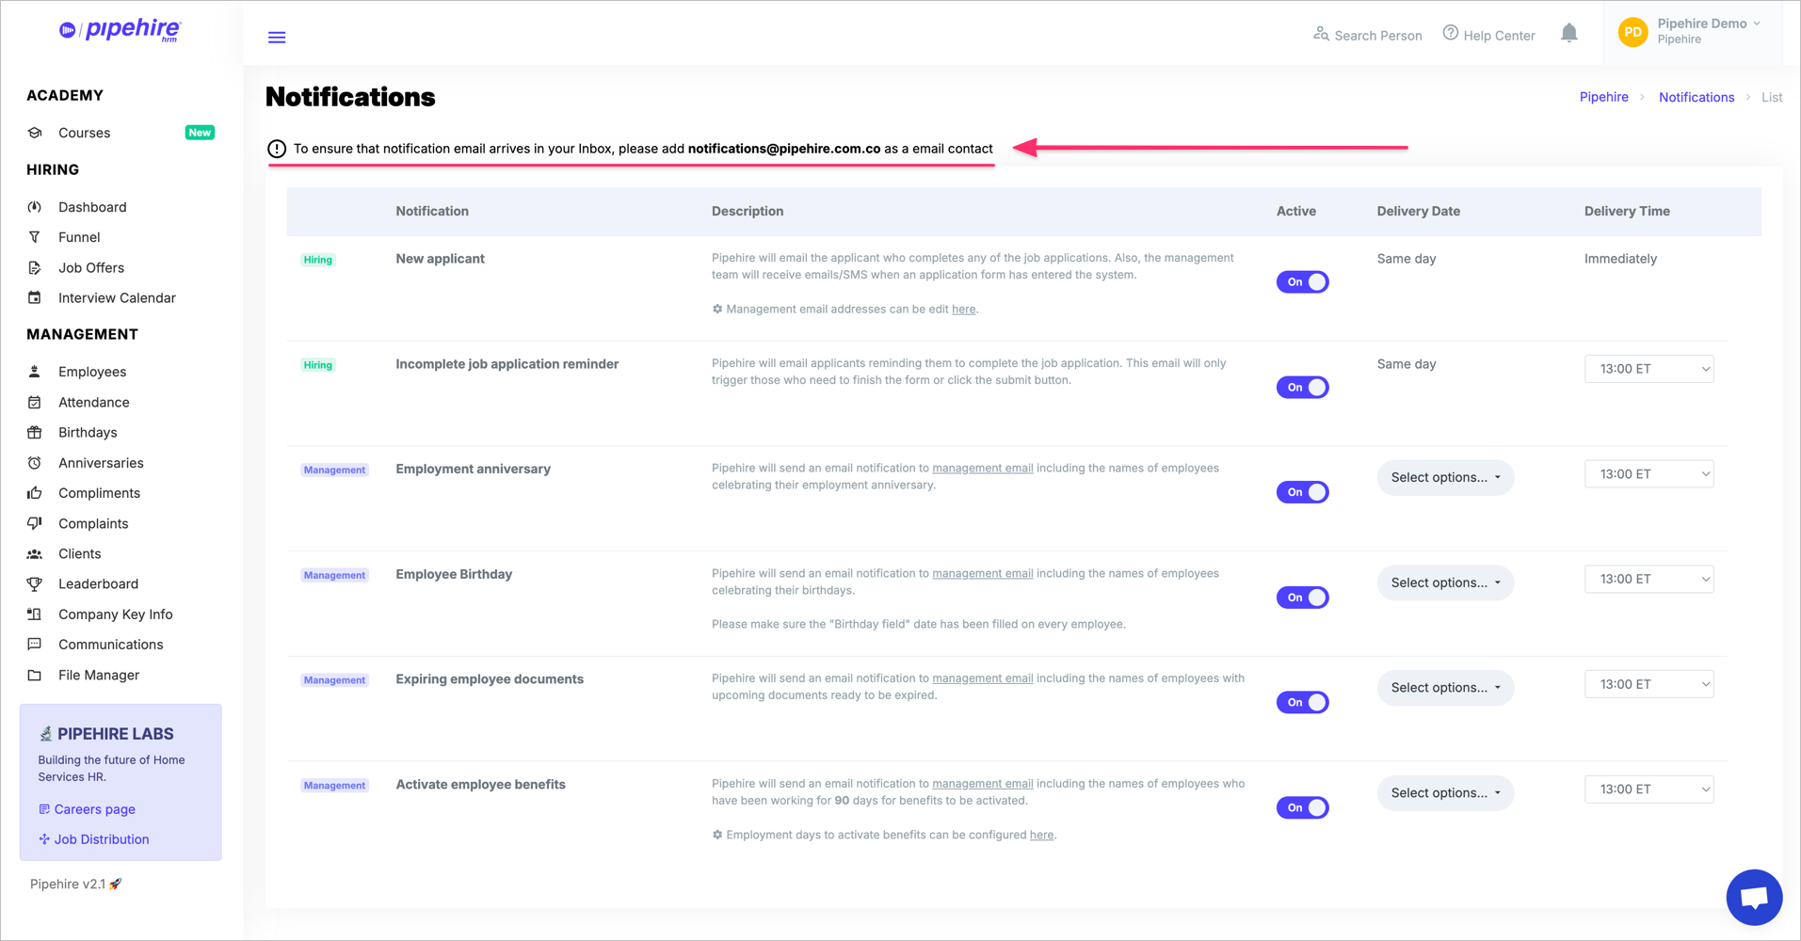Open the Careers page link

[x=94, y=809]
